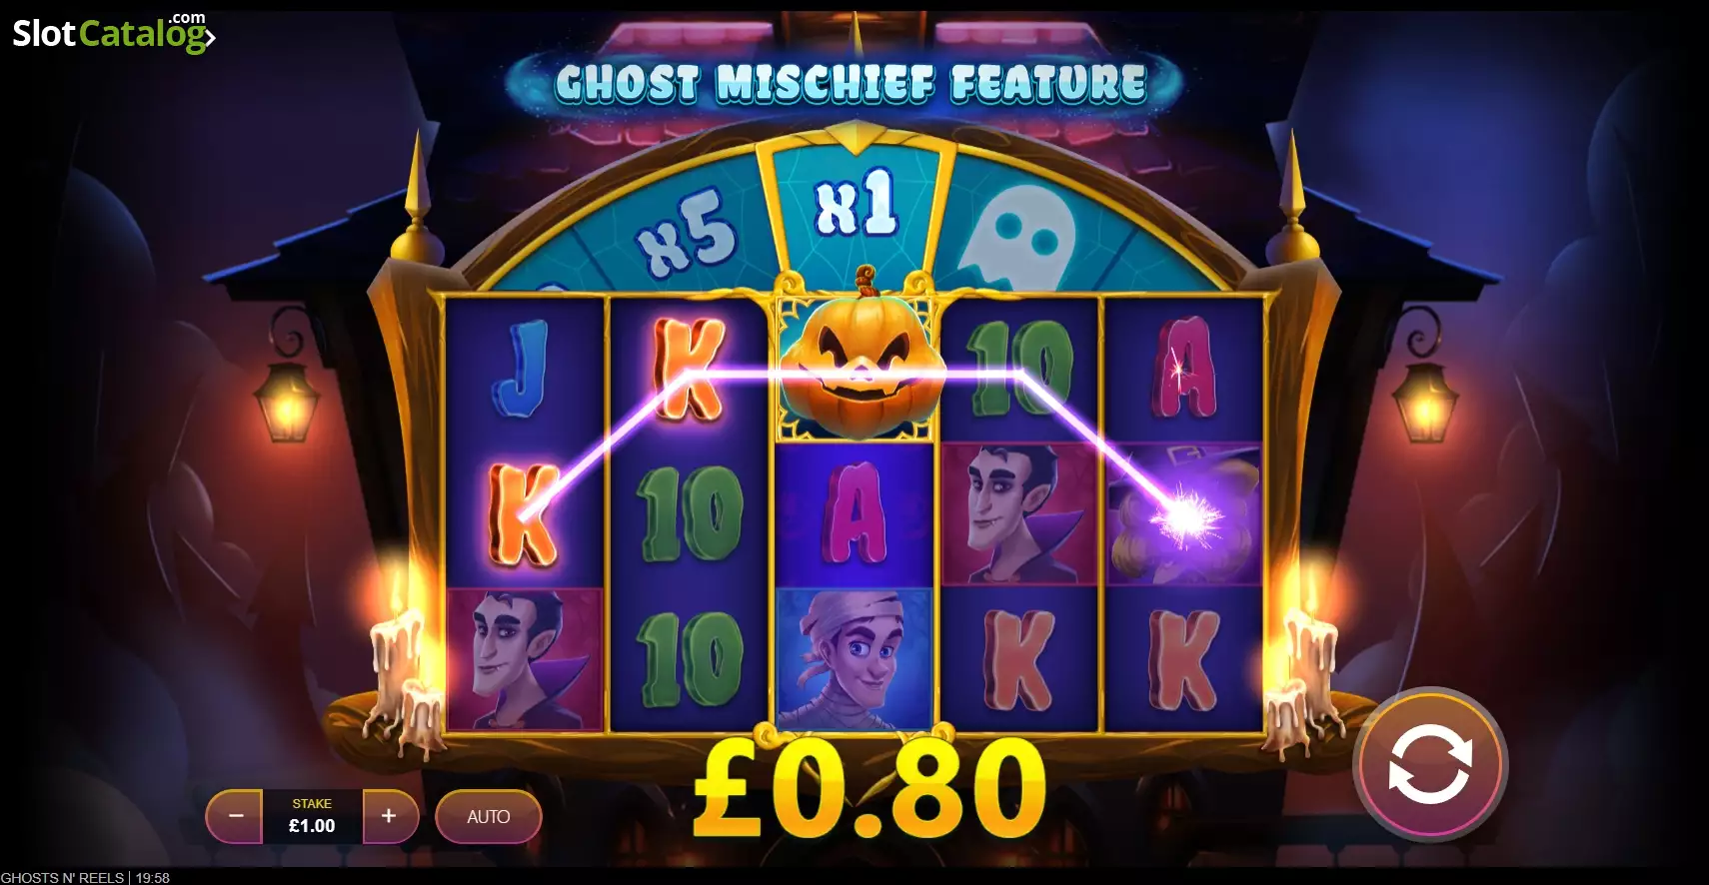Click the green 10 on the fourth reel
This screenshot has width=1709, height=885.
point(1019,368)
